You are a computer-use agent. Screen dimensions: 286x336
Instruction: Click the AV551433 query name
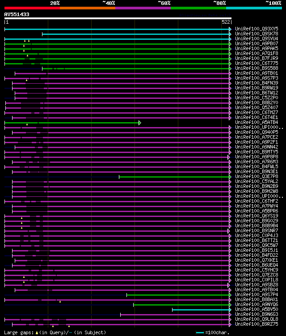(x=17, y=15)
